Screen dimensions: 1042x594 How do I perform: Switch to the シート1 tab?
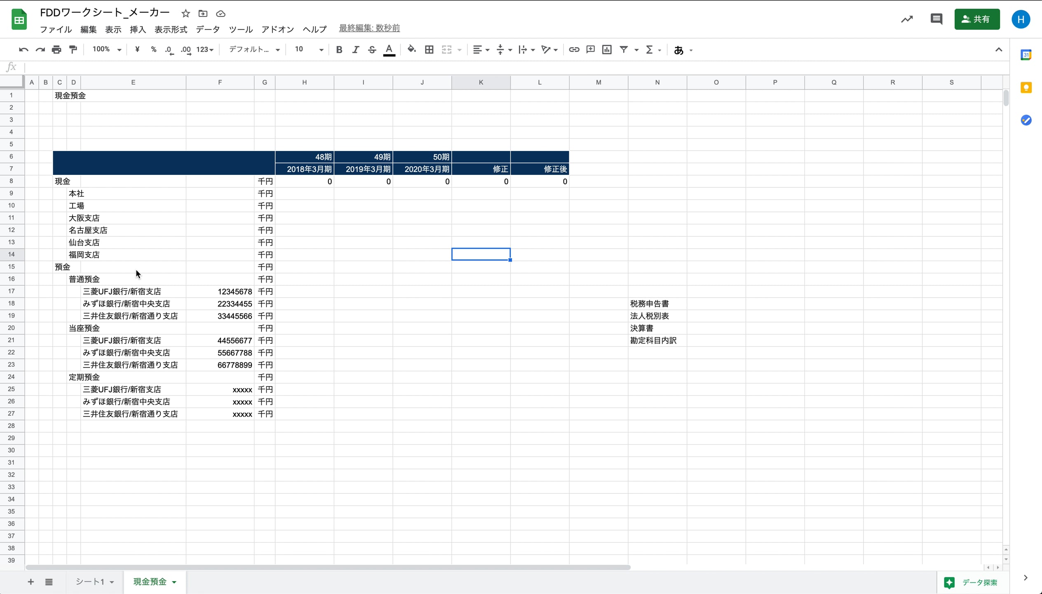(90, 582)
